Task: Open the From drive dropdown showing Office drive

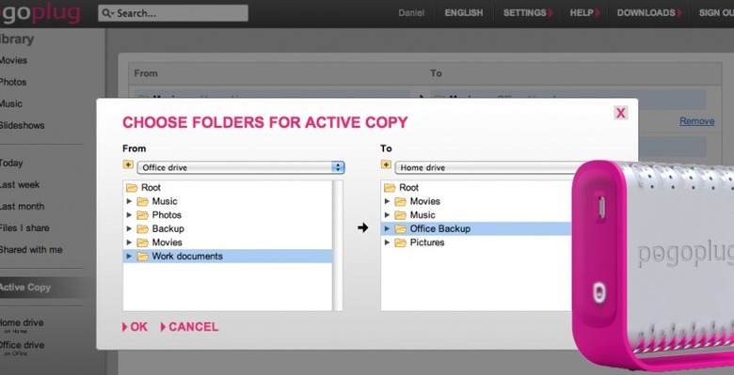Action: pyautogui.click(x=241, y=167)
